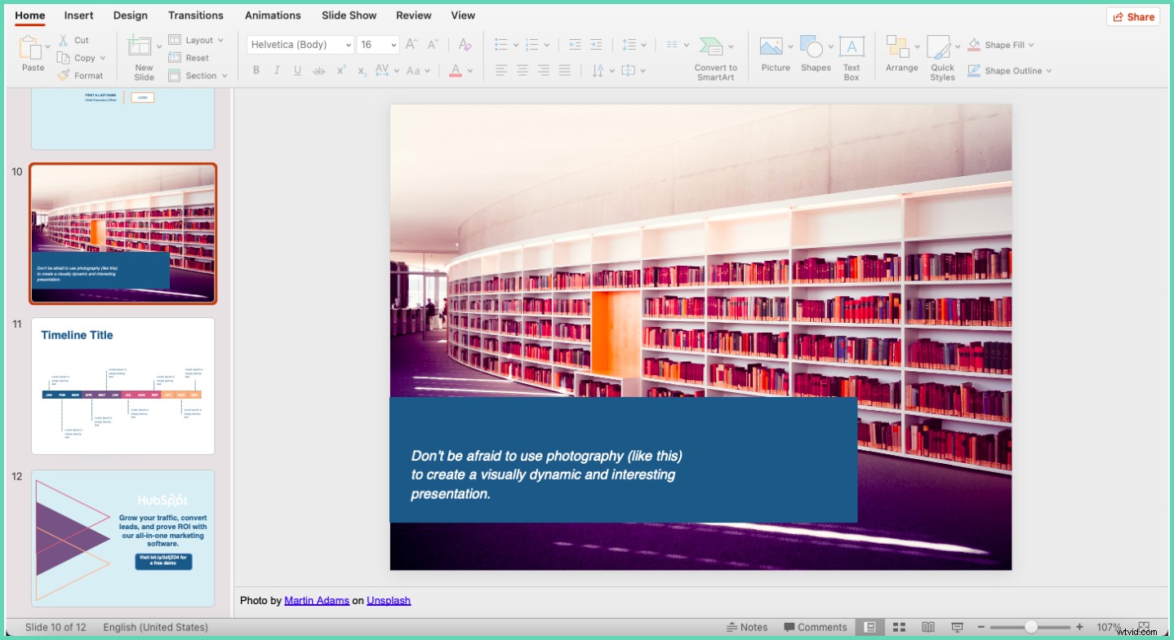Image resolution: width=1174 pixels, height=640 pixels.
Task: Open the Unsplash link below the slide
Action: 388,600
